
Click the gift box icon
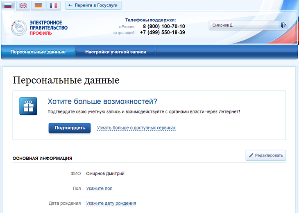pyautogui.click(x=28, y=106)
